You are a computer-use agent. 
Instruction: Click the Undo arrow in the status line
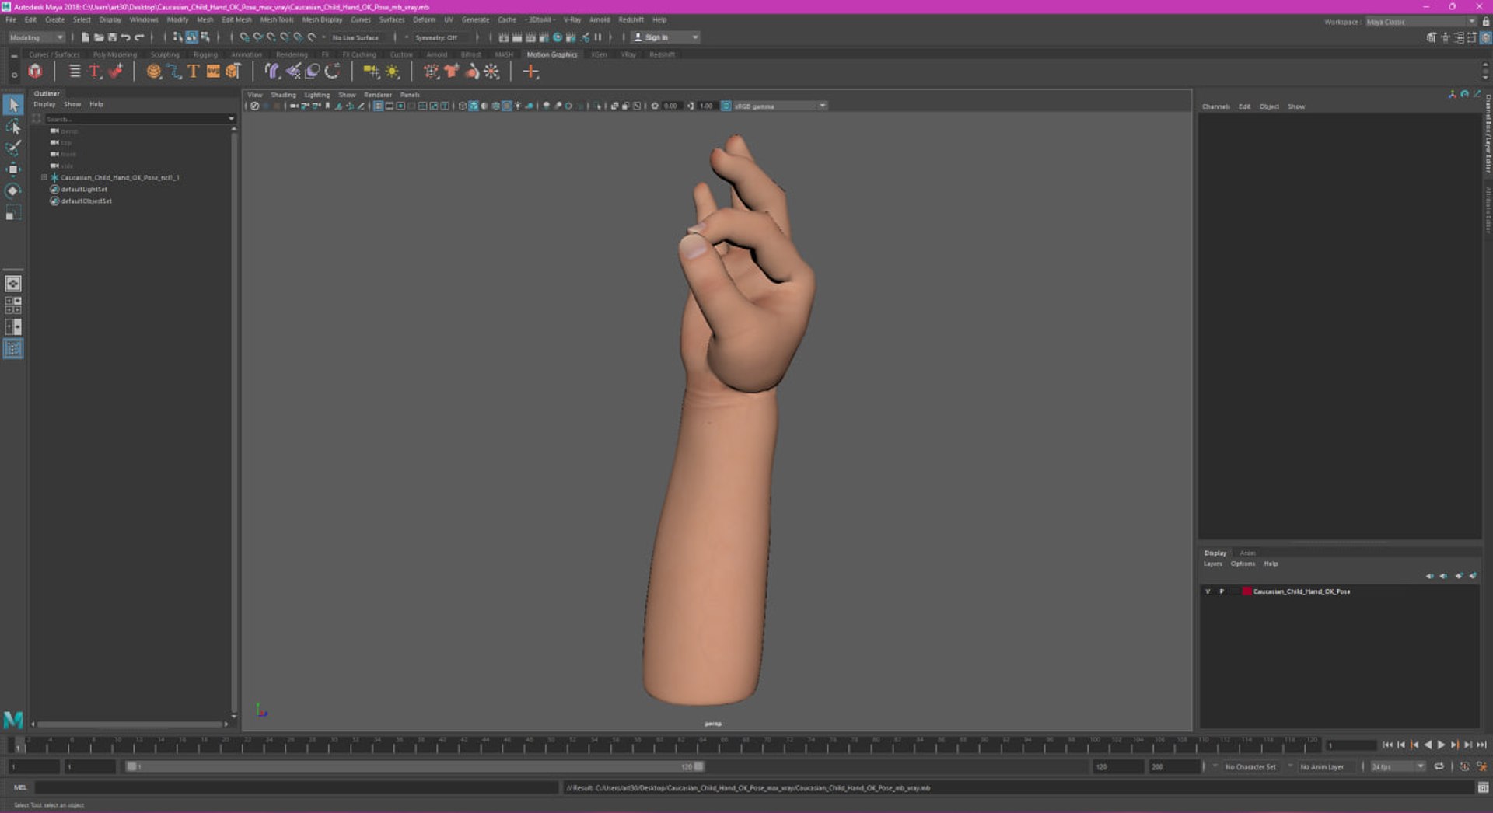click(126, 37)
